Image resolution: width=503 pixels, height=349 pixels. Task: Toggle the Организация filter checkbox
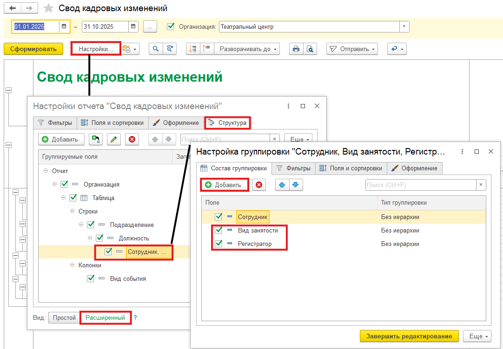tap(171, 26)
